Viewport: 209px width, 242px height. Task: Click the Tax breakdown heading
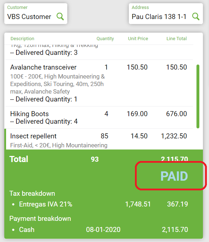(32, 193)
